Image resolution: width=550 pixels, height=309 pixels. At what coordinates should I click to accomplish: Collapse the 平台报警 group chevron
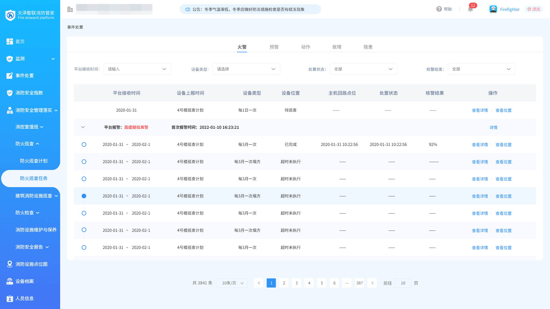(x=83, y=127)
